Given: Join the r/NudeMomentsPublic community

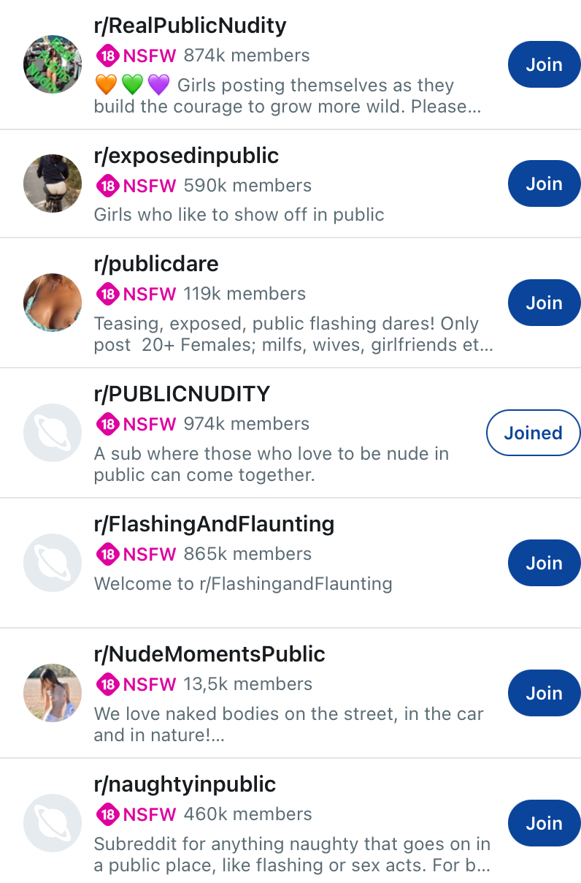Looking at the screenshot, I should point(544,693).
